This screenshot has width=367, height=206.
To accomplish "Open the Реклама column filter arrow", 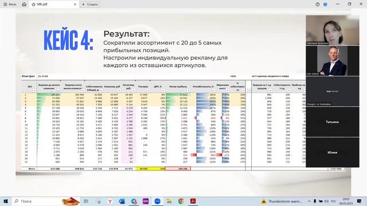I will pyautogui.click(x=149, y=90).
